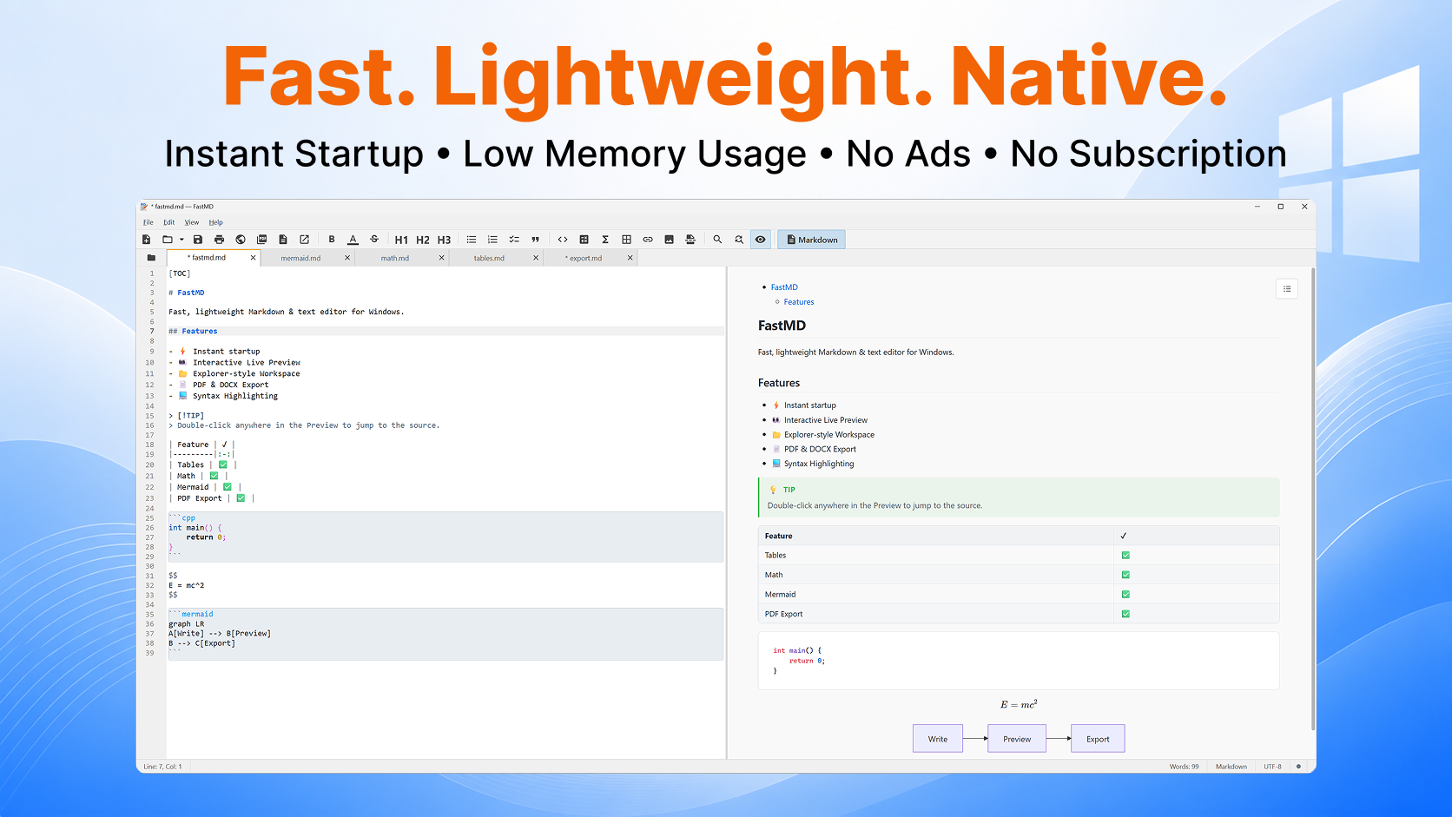The height and width of the screenshot is (817, 1452).
Task: Toggle live preview eye icon
Action: [x=761, y=240]
